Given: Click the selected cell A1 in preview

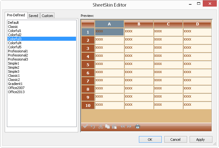Looking at the screenshot, I should [109, 32].
